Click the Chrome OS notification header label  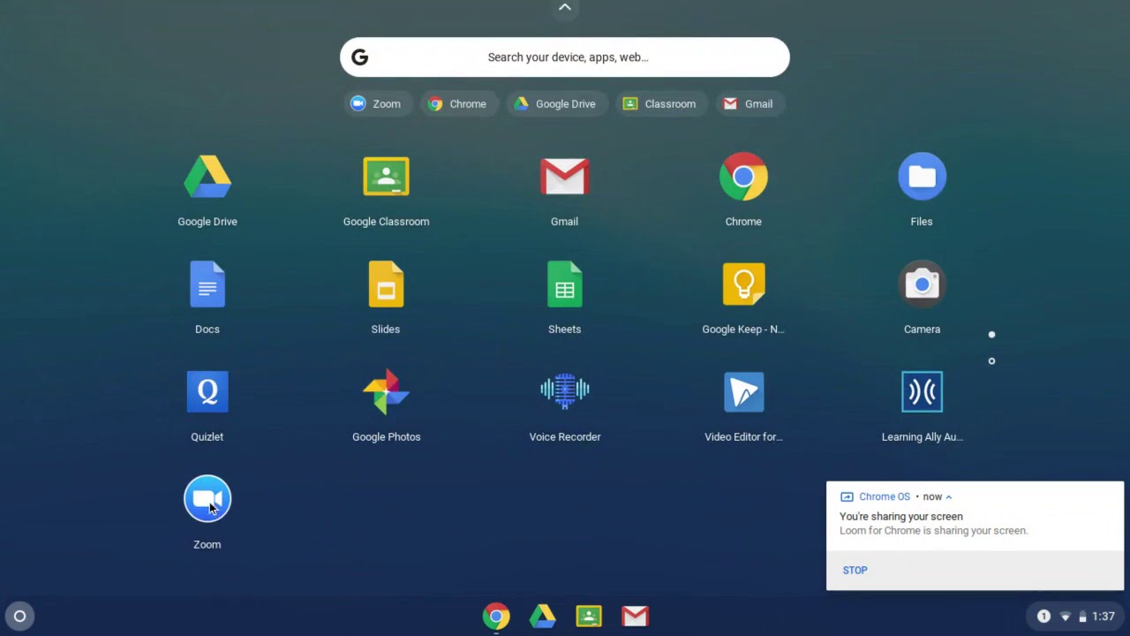click(885, 497)
